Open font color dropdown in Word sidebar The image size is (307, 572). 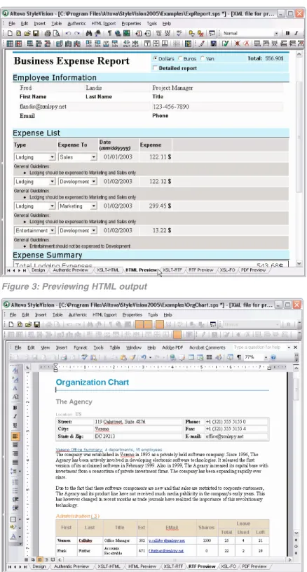(20, 537)
